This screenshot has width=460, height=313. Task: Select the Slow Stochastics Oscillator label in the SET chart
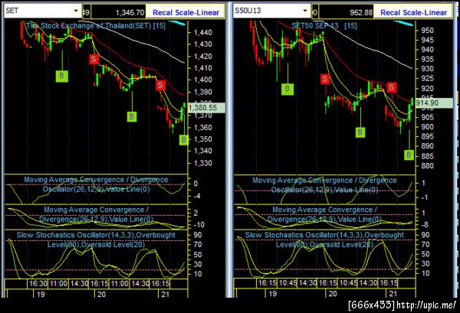coord(96,240)
